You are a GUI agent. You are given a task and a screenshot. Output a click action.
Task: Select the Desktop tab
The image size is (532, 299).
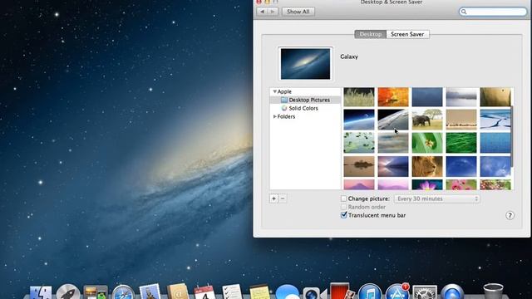tap(370, 34)
